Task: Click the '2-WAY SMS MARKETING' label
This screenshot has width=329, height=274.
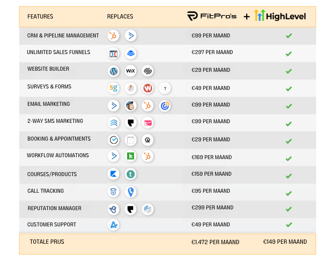Action: point(55,121)
